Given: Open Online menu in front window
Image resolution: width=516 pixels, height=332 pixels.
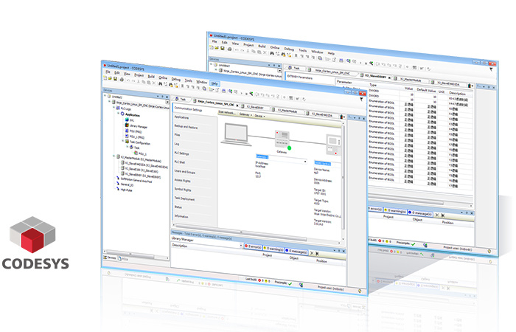Looking at the screenshot, I should (163, 77).
